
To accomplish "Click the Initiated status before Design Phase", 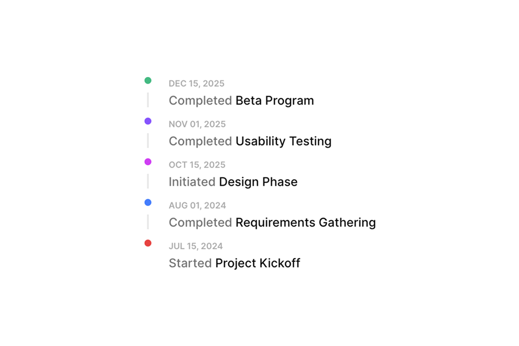I will click(192, 182).
